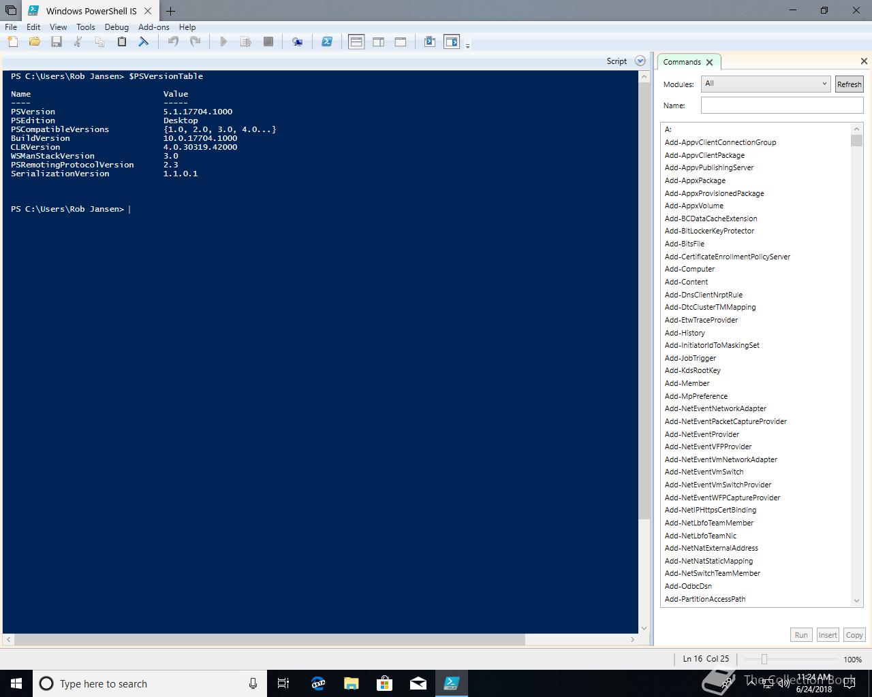Screen dimensions: 872x697
Task: Select Add-BitLockerKeyProtector in the list
Action: point(709,231)
